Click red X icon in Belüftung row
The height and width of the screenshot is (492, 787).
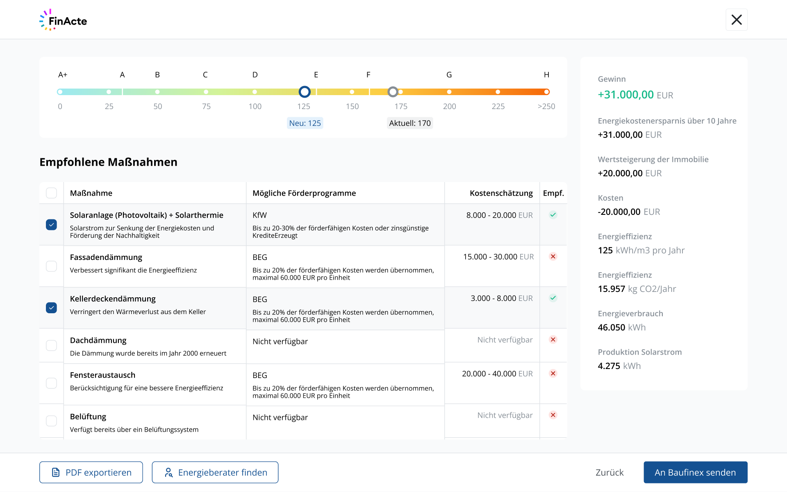553,415
